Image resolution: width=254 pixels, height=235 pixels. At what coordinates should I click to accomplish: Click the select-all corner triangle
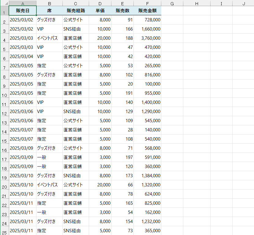point(6,3)
